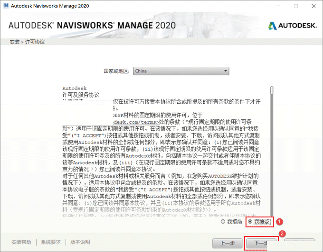Open the 版本说明 link

click(x=80, y=242)
